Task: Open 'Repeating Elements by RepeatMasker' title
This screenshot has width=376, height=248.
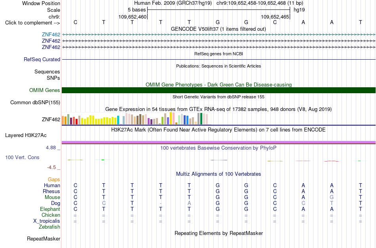Action: coord(218,233)
